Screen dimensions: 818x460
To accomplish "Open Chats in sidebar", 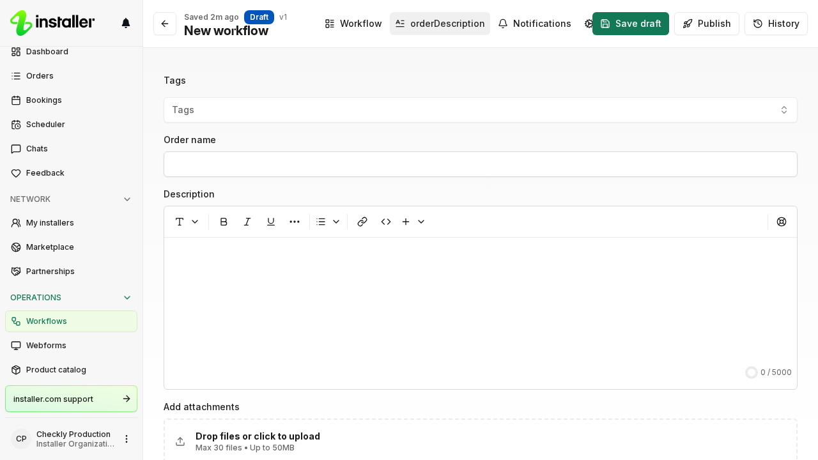I will (x=71, y=149).
